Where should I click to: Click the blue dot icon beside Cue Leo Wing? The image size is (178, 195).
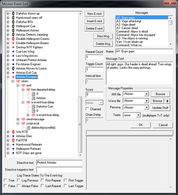(13, 51)
